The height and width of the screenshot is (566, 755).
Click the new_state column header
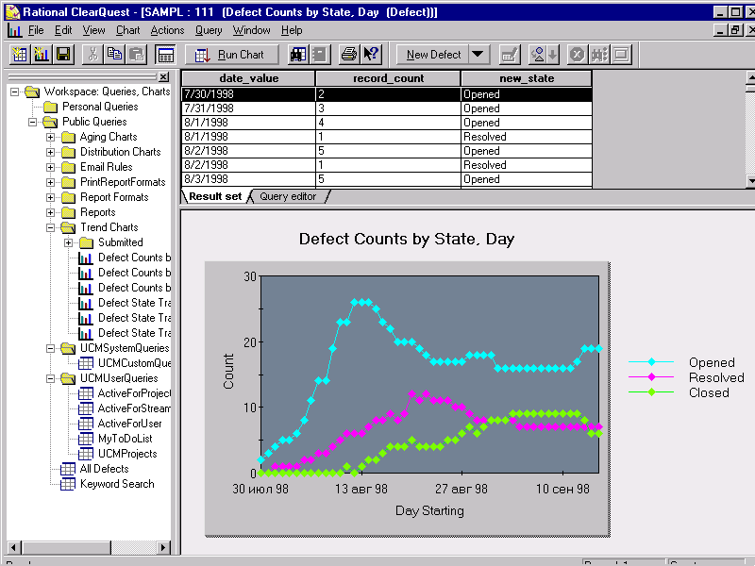pos(527,78)
